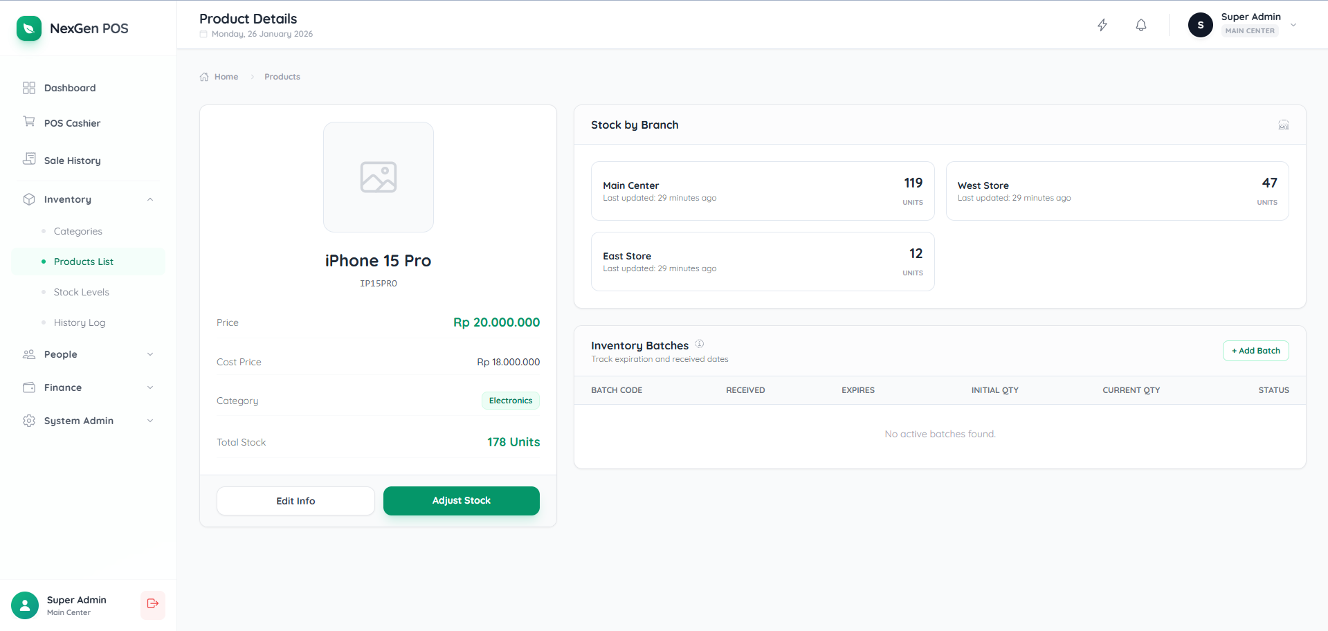Click the Adjust Stock button
This screenshot has width=1328, height=631.
(461, 500)
